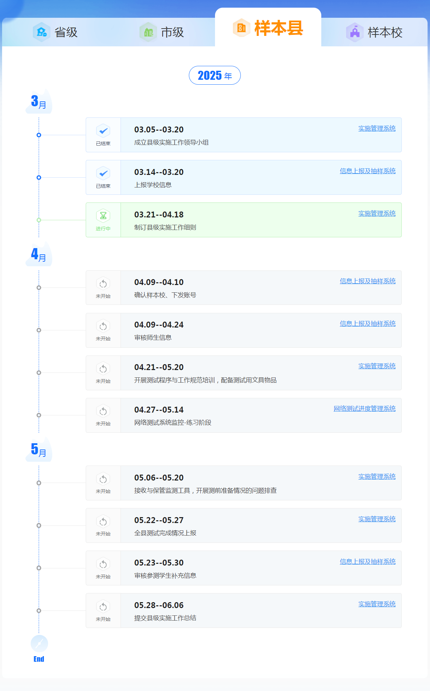Open 实施管理系统 link for 05.06--05.20
The width and height of the screenshot is (430, 691).
tap(377, 476)
